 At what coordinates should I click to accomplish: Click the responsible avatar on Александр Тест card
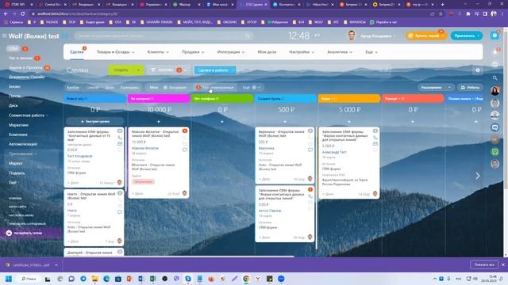[375, 194]
